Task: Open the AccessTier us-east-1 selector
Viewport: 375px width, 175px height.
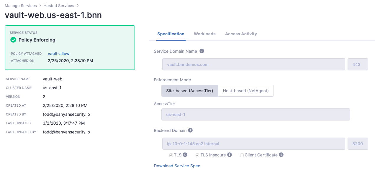Action: pyautogui.click(x=256, y=114)
